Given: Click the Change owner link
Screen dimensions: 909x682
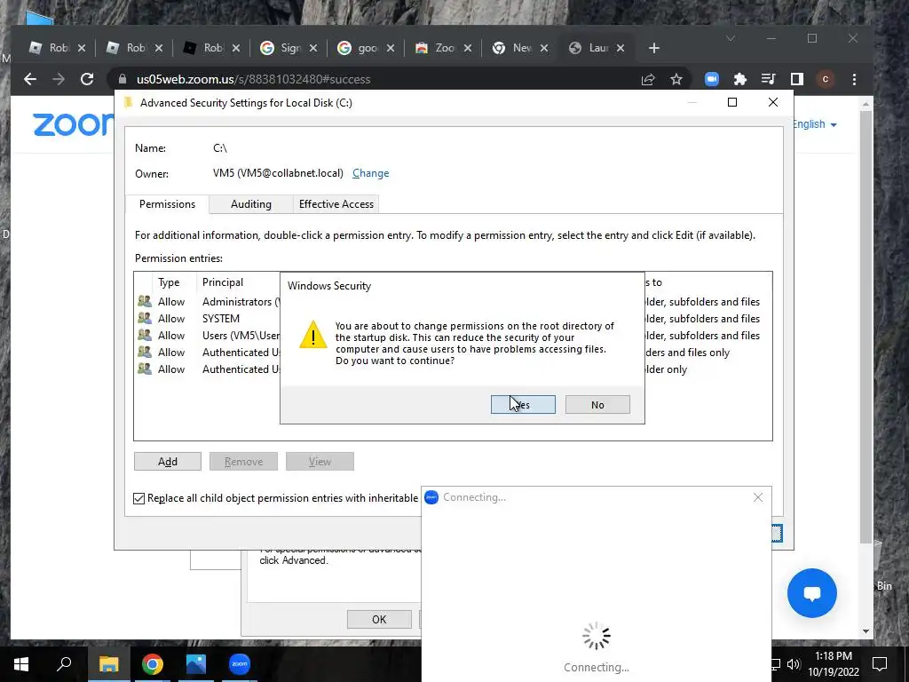Looking at the screenshot, I should [370, 173].
